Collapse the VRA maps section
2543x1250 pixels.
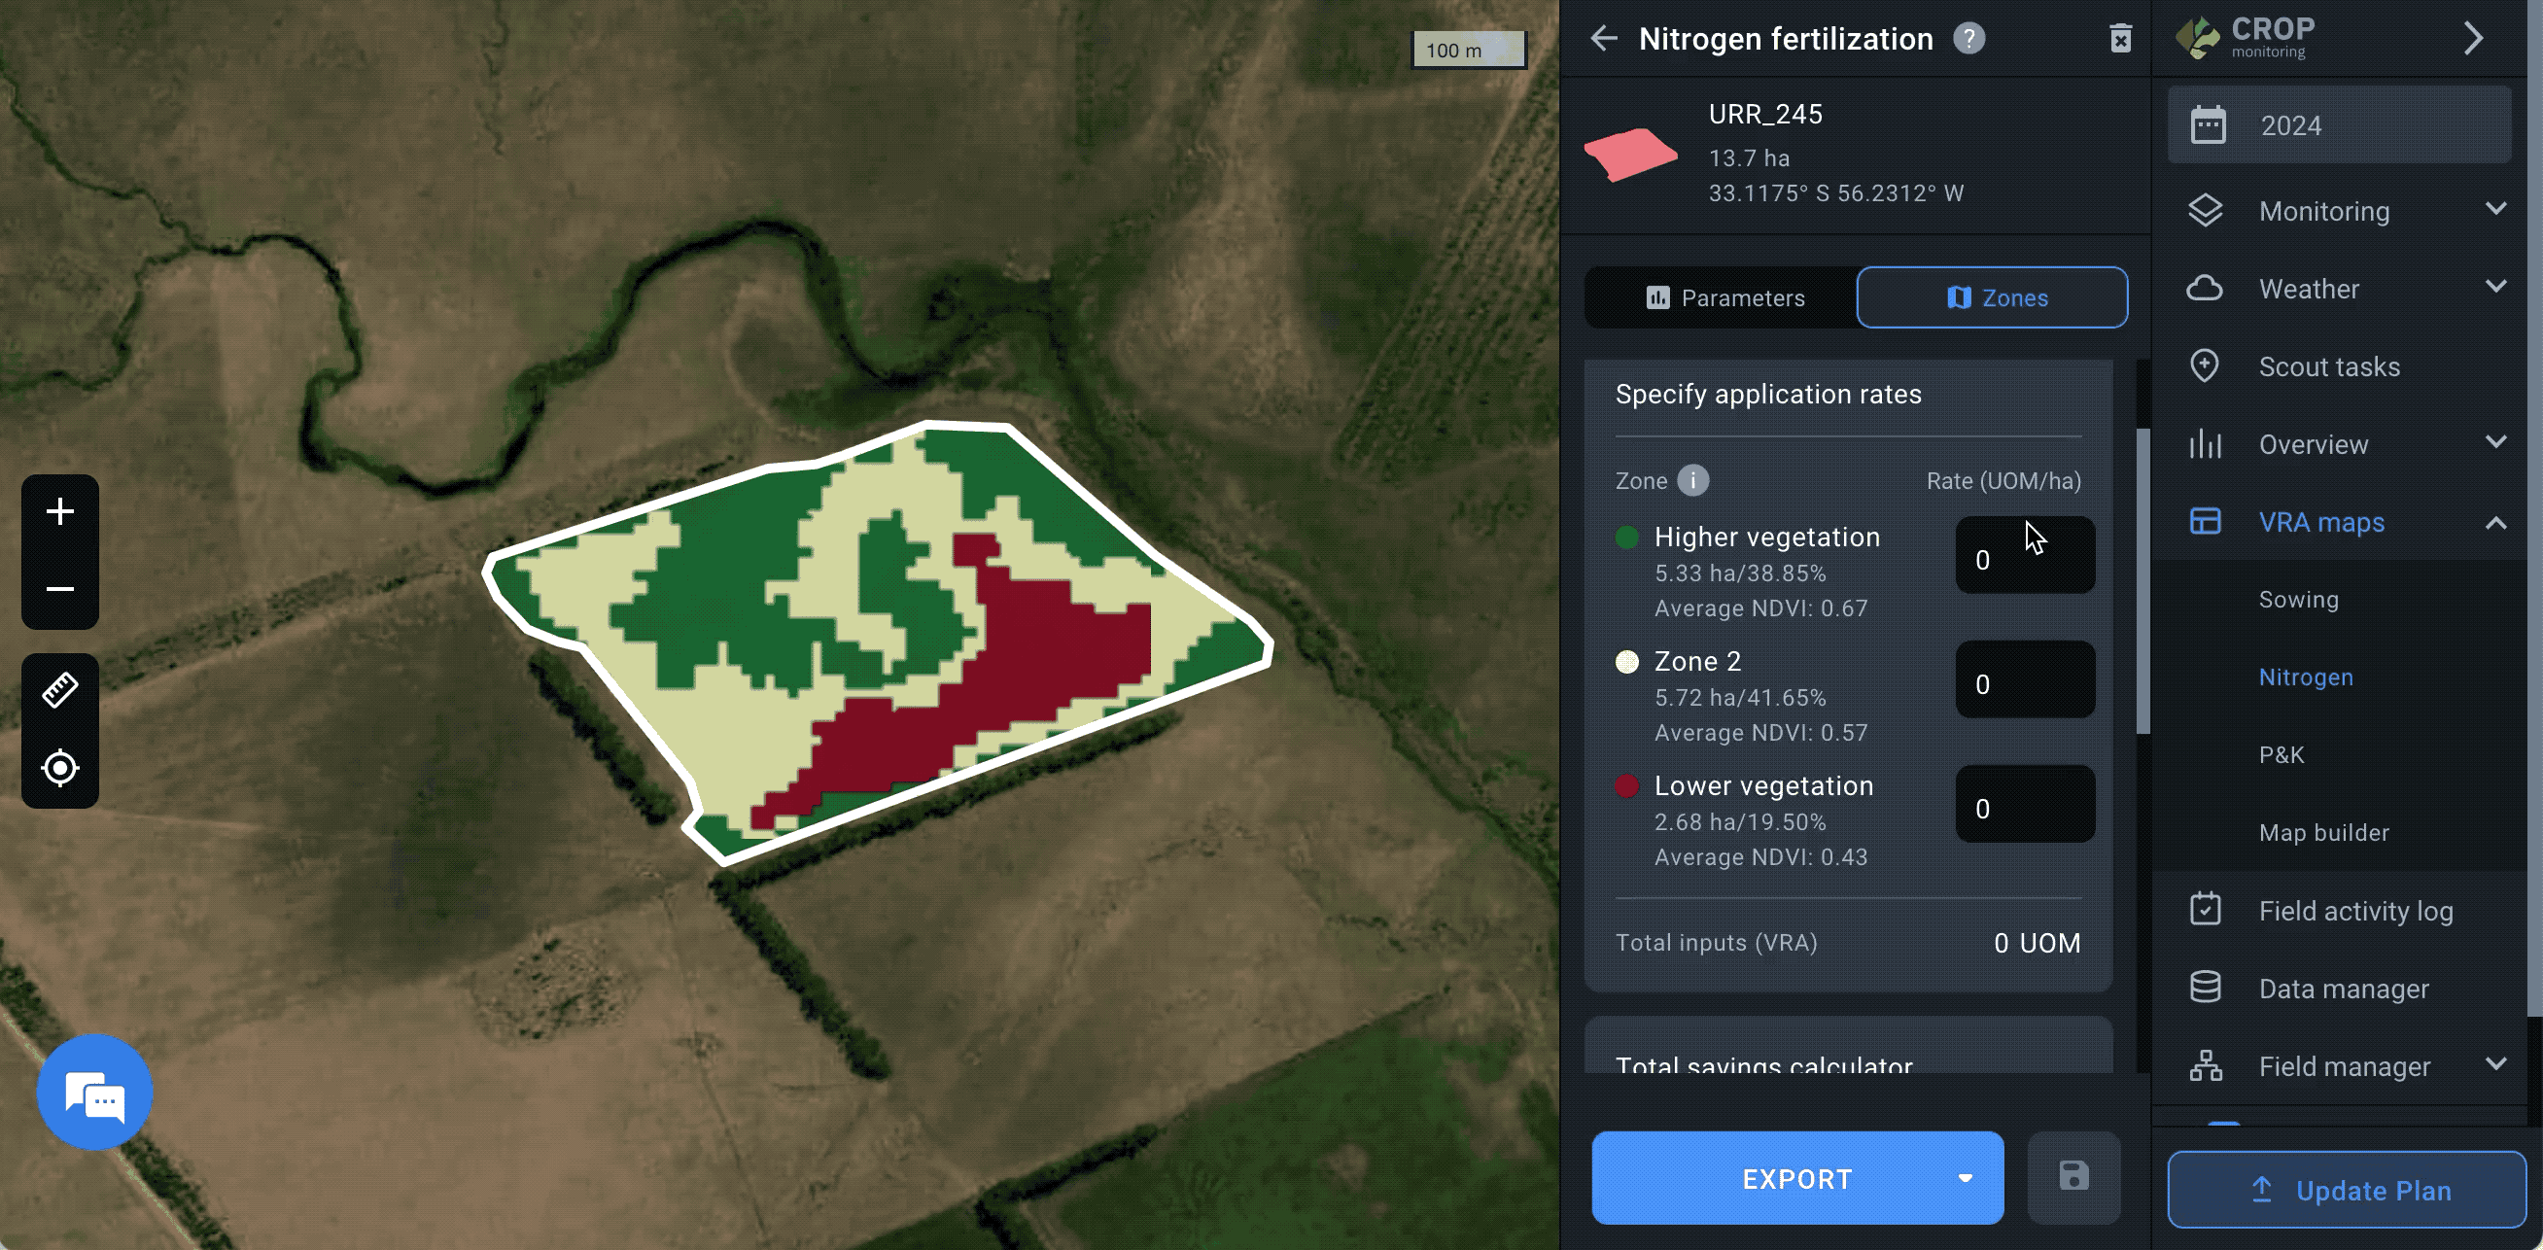(2494, 522)
